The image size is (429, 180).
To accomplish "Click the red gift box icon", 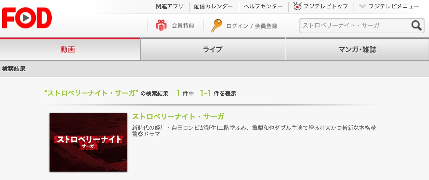I will (161, 26).
